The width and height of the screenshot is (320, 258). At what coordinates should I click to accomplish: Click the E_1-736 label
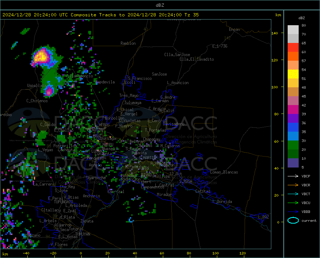[x=220, y=46]
